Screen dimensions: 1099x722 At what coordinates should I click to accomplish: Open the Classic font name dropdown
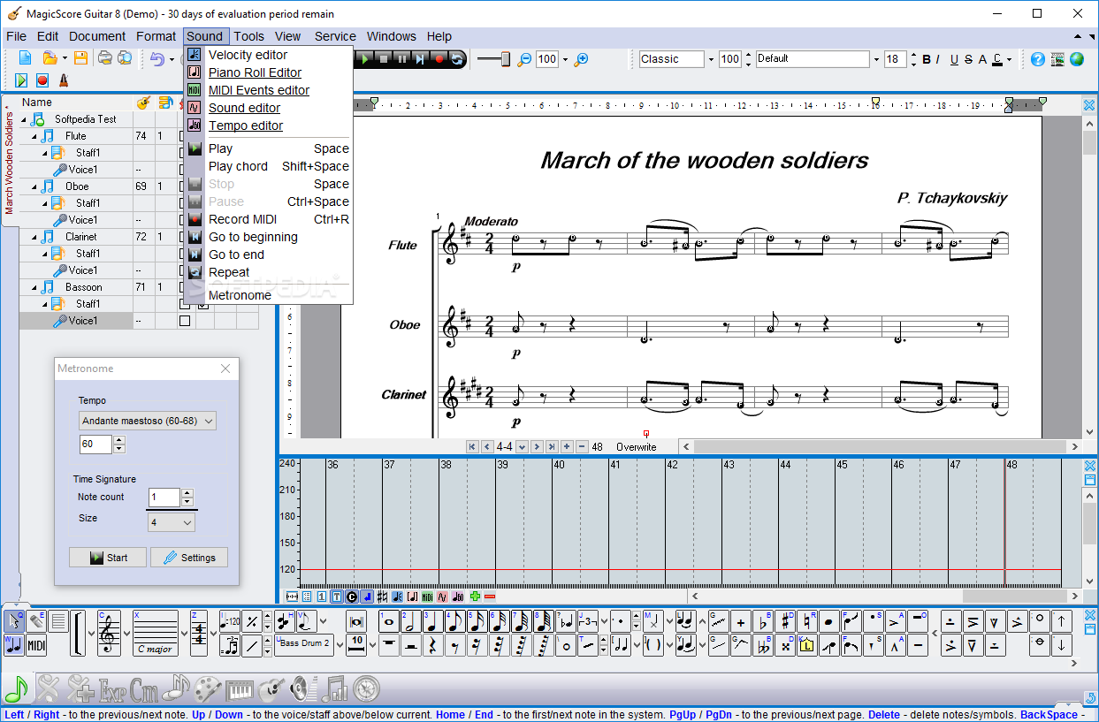[710, 59]
